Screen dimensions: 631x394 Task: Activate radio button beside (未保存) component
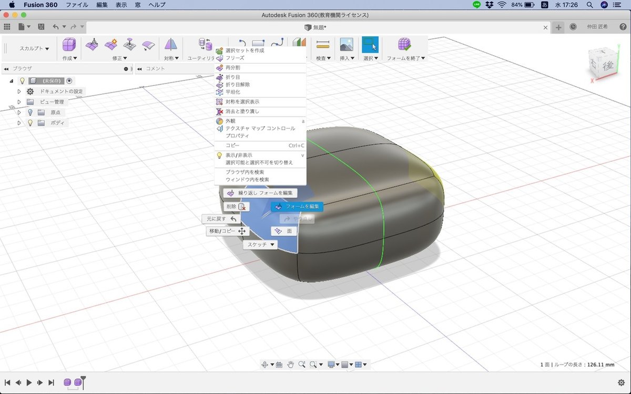[69, 81]
